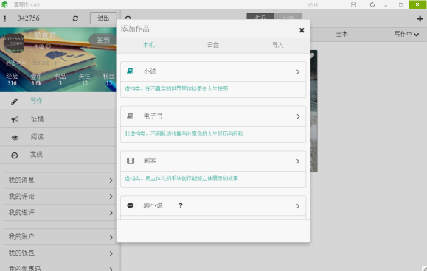This screenshot has height=271, width=427.
Task: Click the 写作 label in the sidebar
Action: 36,101
